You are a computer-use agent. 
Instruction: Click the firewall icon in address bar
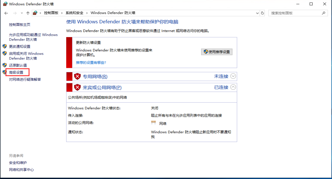[35, 13]
